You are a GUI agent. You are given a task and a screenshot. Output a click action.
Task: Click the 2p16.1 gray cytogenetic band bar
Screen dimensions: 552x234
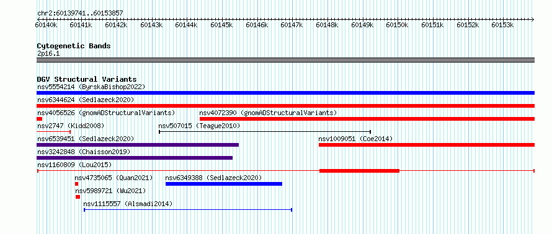click(x=285, y=60)
